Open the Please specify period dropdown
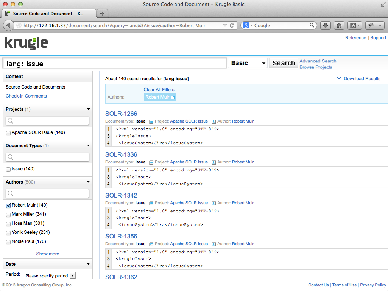Viewport: 388px width, 291px height. (50, 275)
